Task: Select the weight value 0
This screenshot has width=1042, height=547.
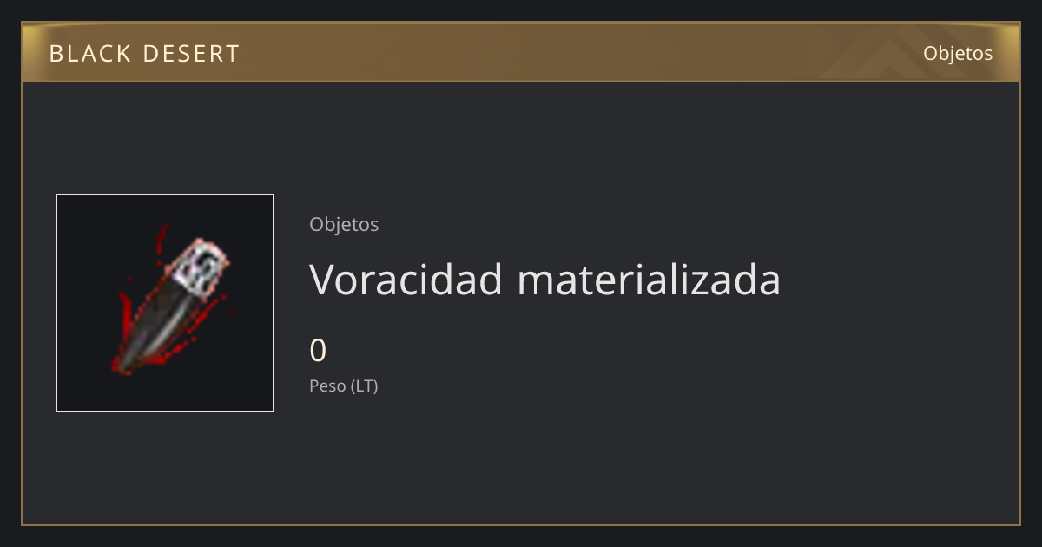Action: 318,351
